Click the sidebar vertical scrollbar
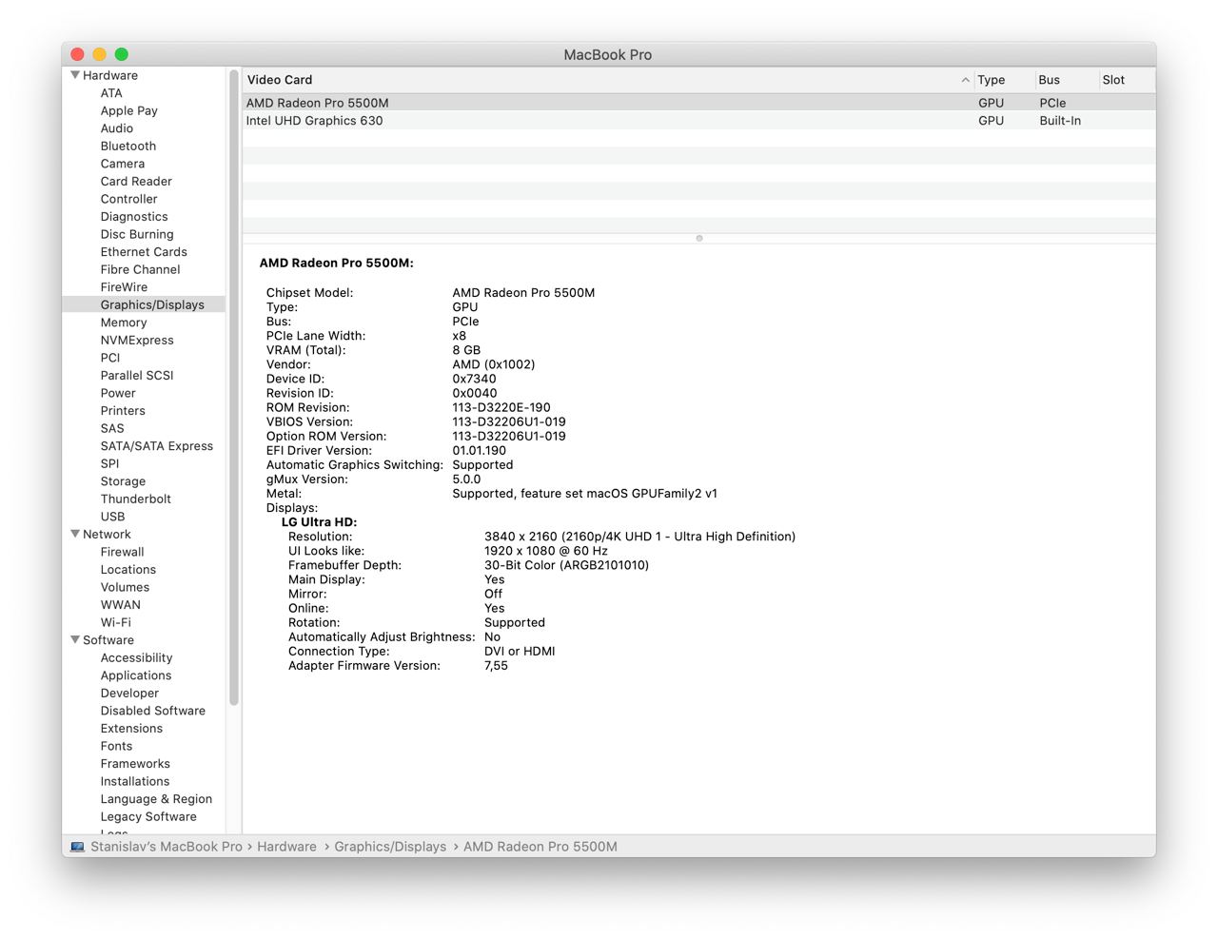 234,387
